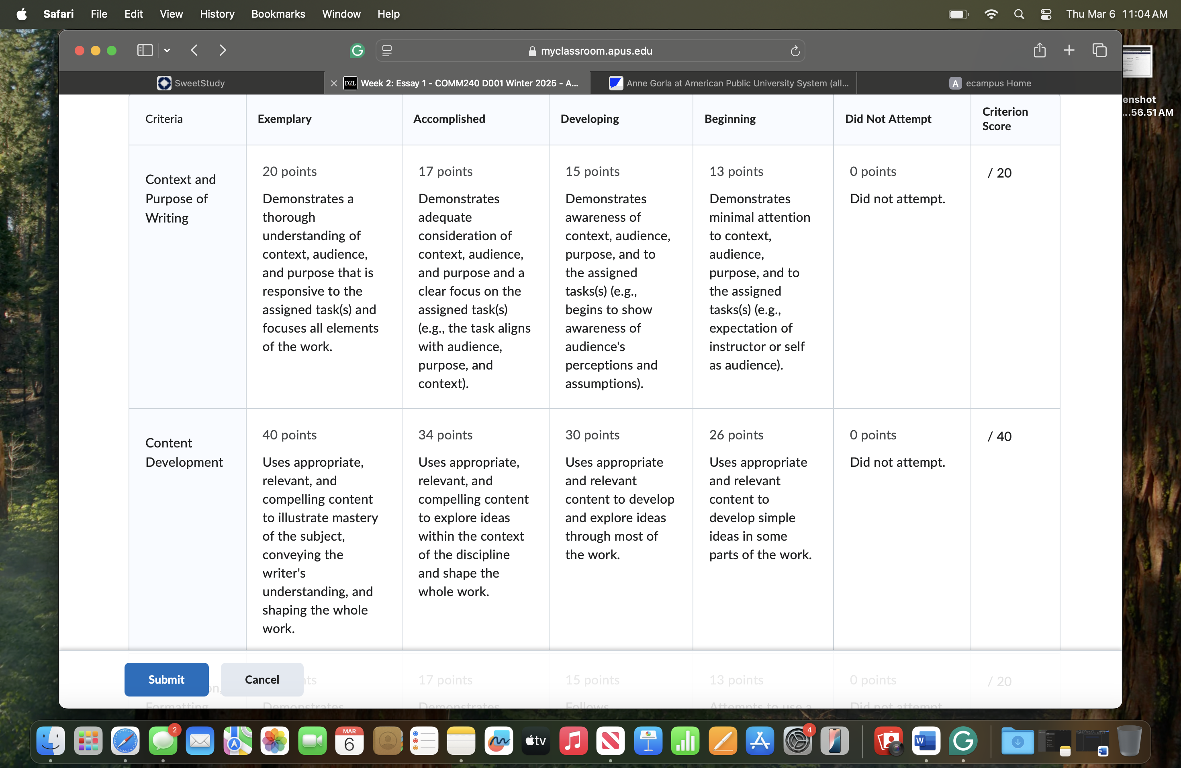The image size is (1181, 768).
Task: Show the page reader menu icon
Action: coord(387,51)
